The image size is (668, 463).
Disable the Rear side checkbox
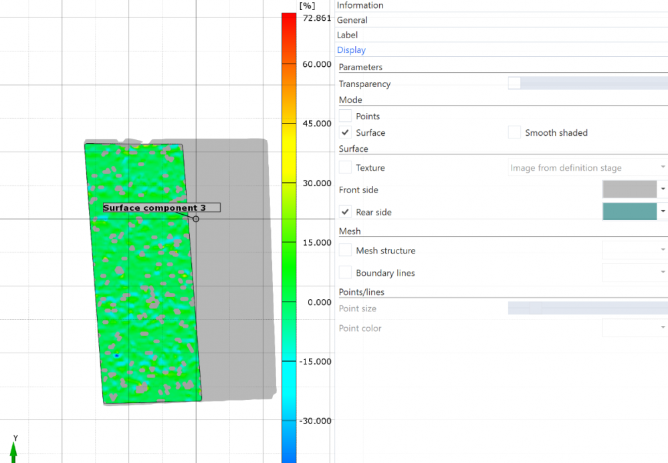[x=345, y=212]
